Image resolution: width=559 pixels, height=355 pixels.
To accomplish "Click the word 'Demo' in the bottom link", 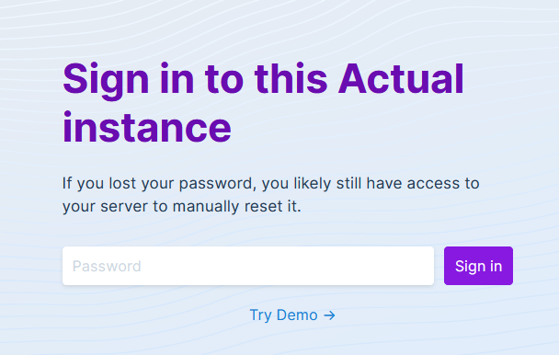I will [297, 315].
